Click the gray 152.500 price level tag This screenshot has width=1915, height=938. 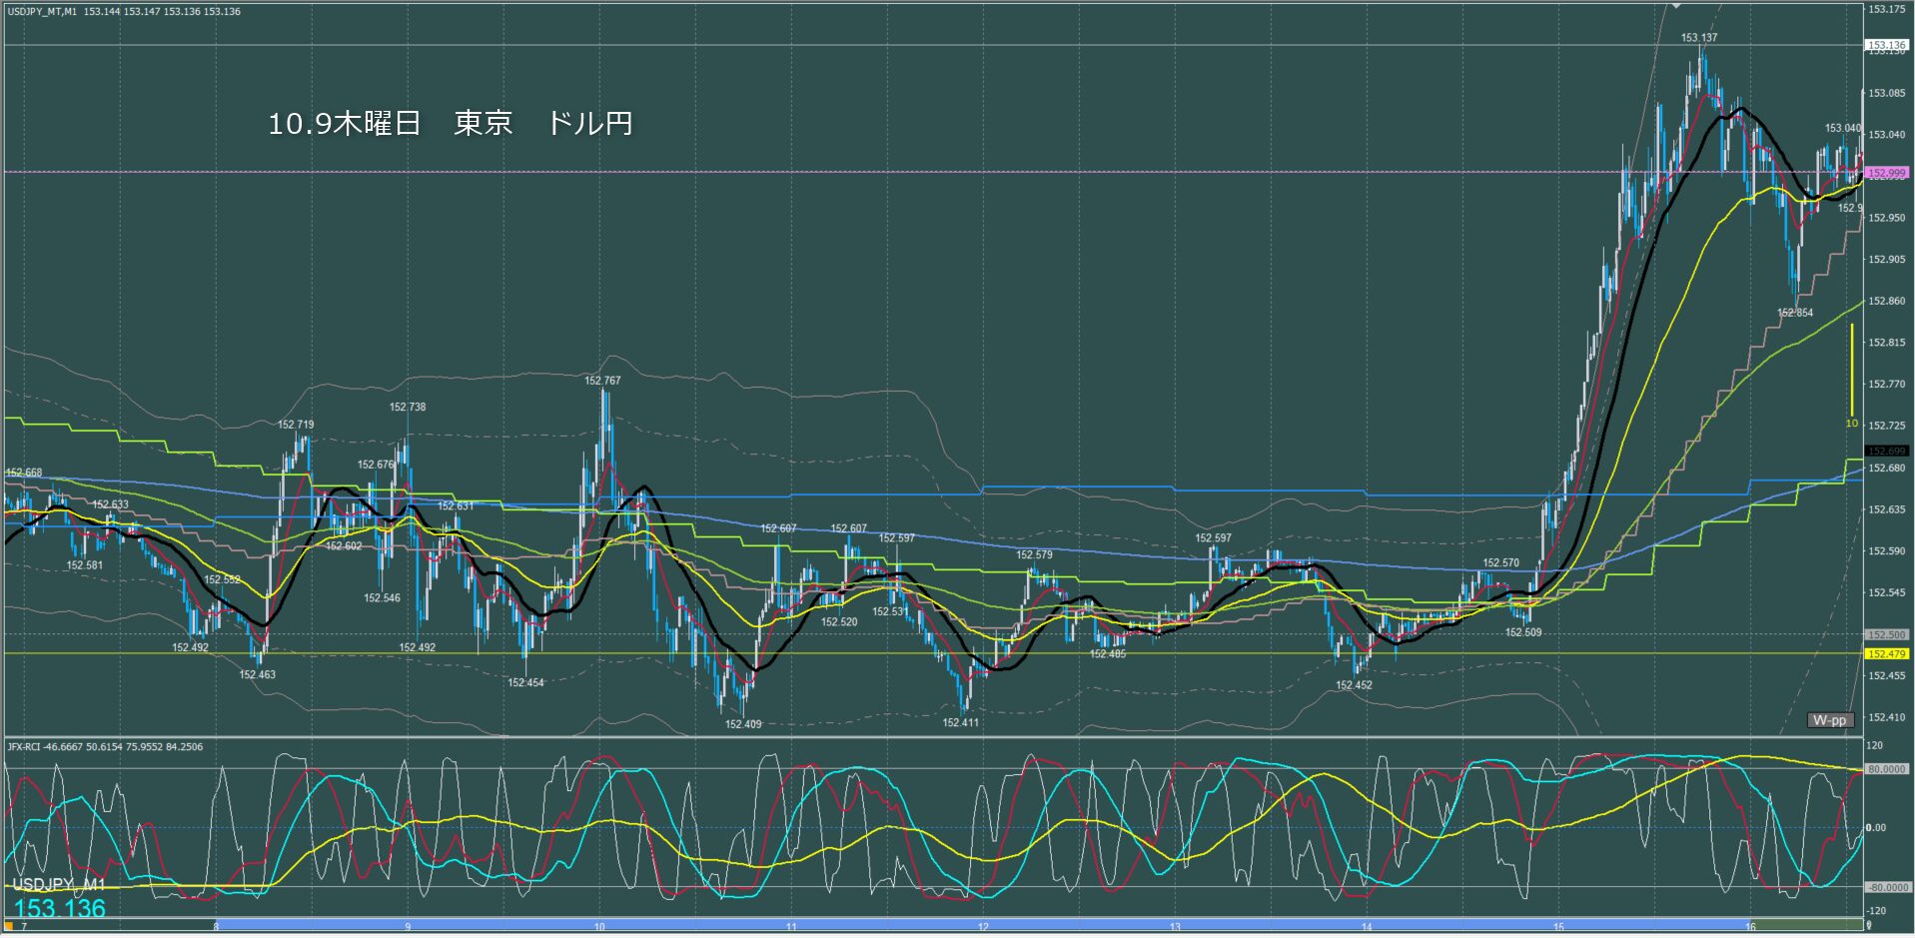[1886, 635]
